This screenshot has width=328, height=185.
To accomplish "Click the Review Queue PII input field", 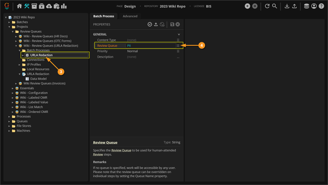I will pos(150,46).
